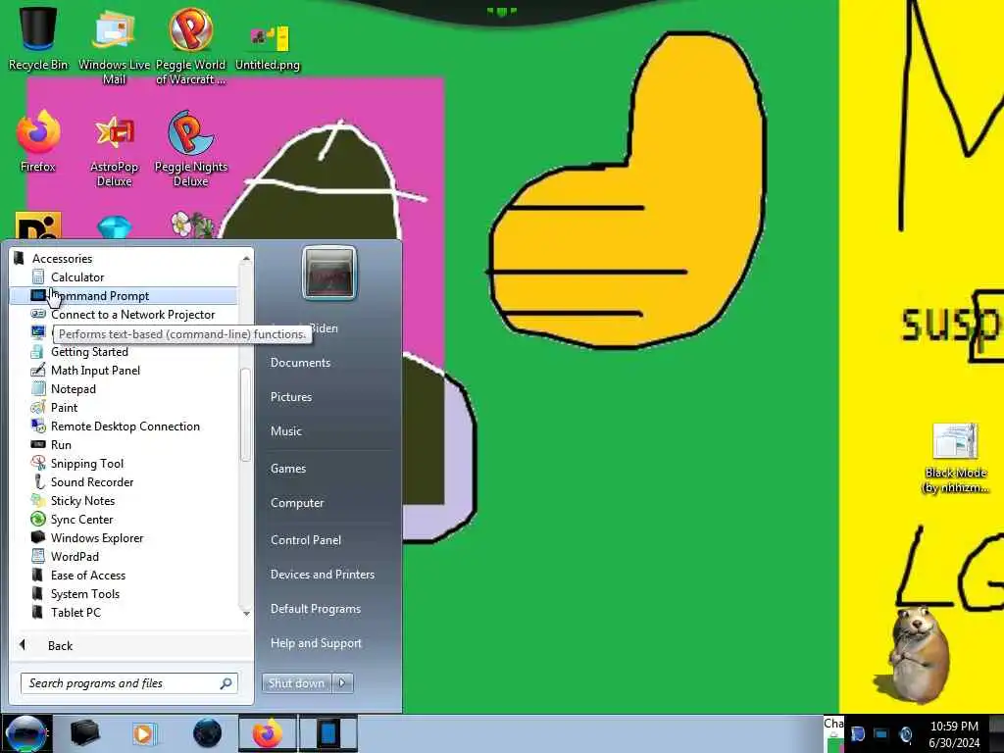Select the Firefox desktop shortcut

[38, 141]
